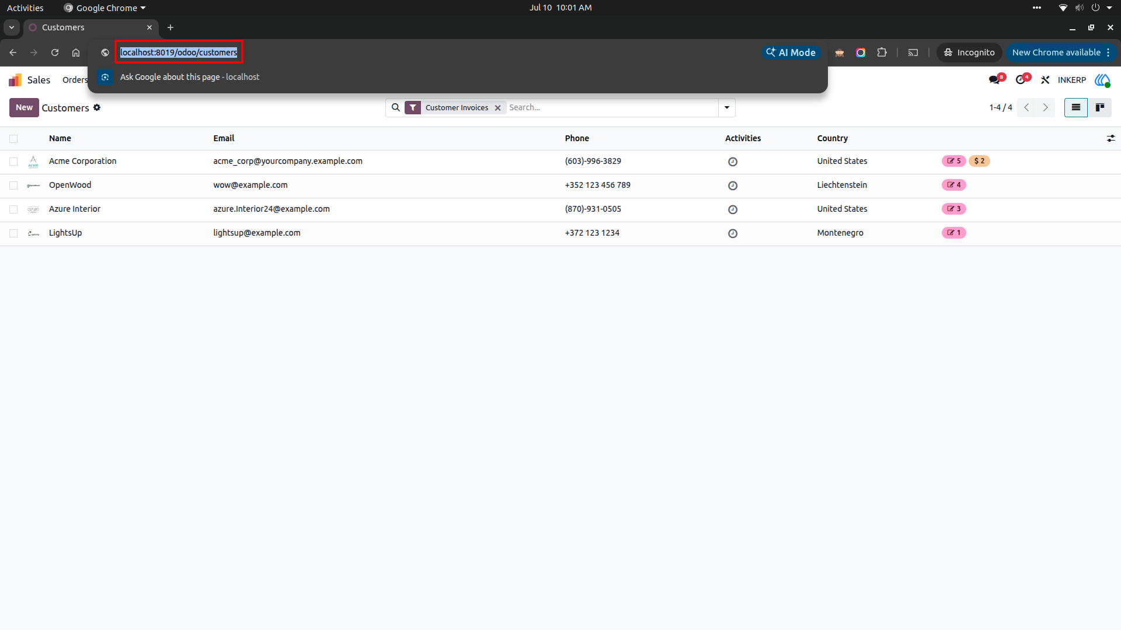Check the Azure Interior row checkbox

pos(13,209)
